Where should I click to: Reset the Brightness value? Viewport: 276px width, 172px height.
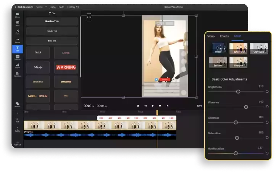[267, 92]
